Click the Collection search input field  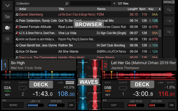[x=91, y=4]
